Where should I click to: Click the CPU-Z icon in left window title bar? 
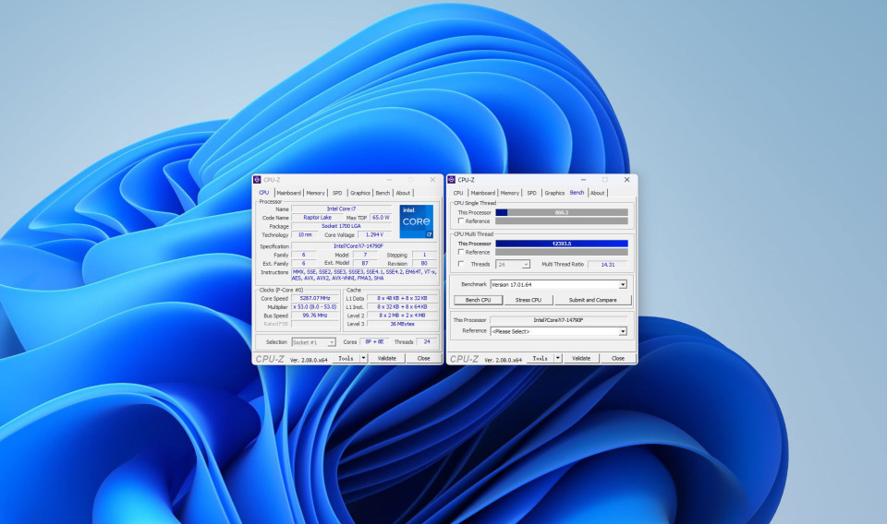pos(257,180)
